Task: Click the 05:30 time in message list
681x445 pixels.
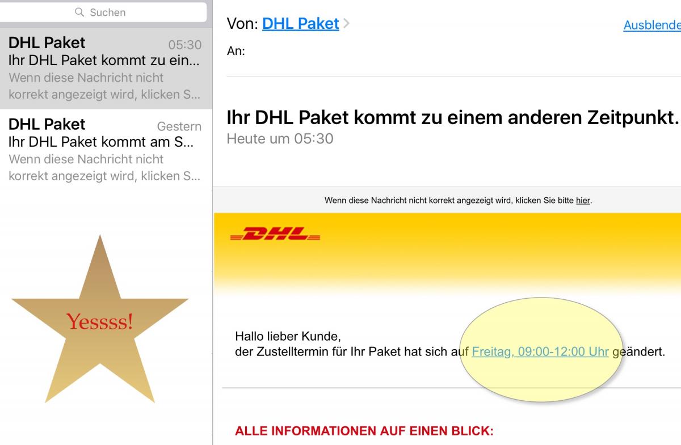Action: pyautogui.click(x=185, y=45)
